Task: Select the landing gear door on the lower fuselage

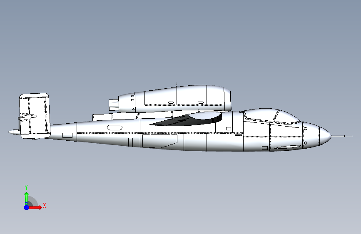Action: tap(159, 141)
